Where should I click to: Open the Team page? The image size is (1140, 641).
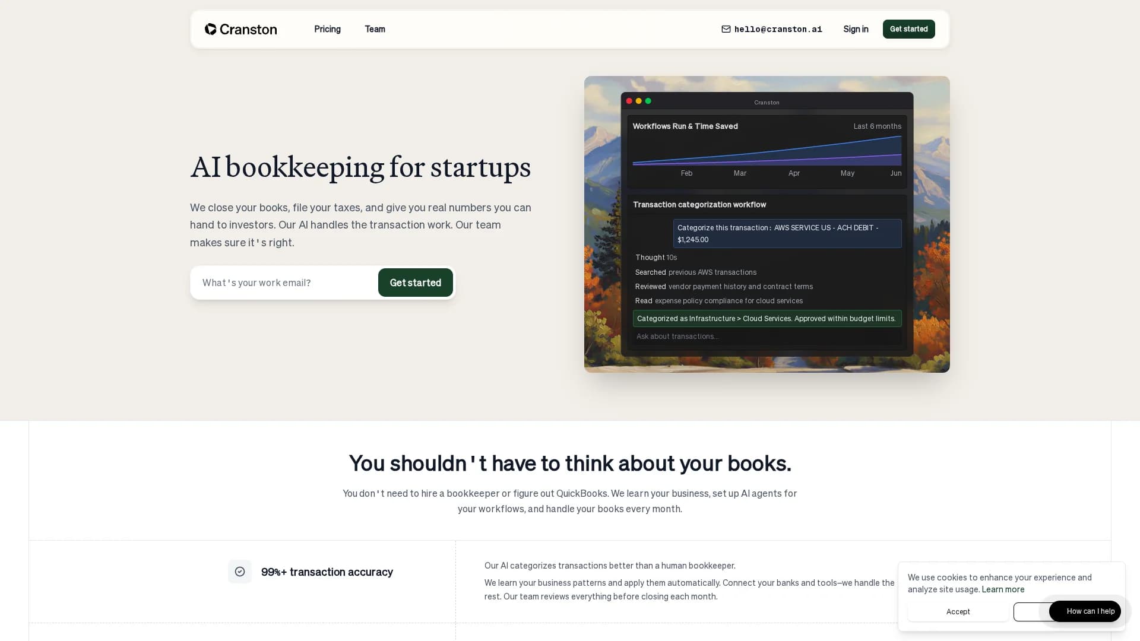(x=375, y=29)
